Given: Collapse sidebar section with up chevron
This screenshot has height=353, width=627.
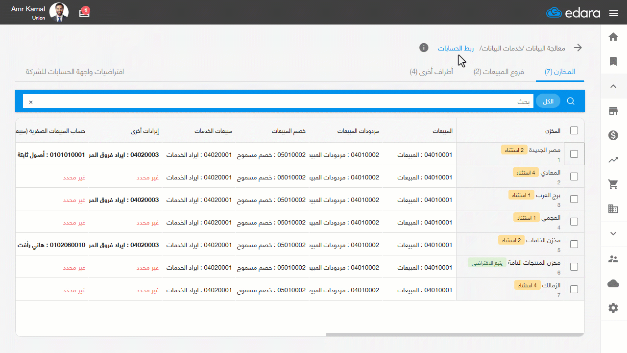Looking at the screenshot, I should (x=613, y=86).
